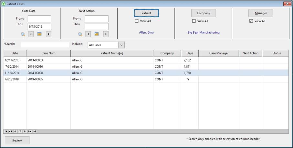This screenshot has width=293, height=148.
Task: Click Next Action previous arrow button
Action: [88, 34]
